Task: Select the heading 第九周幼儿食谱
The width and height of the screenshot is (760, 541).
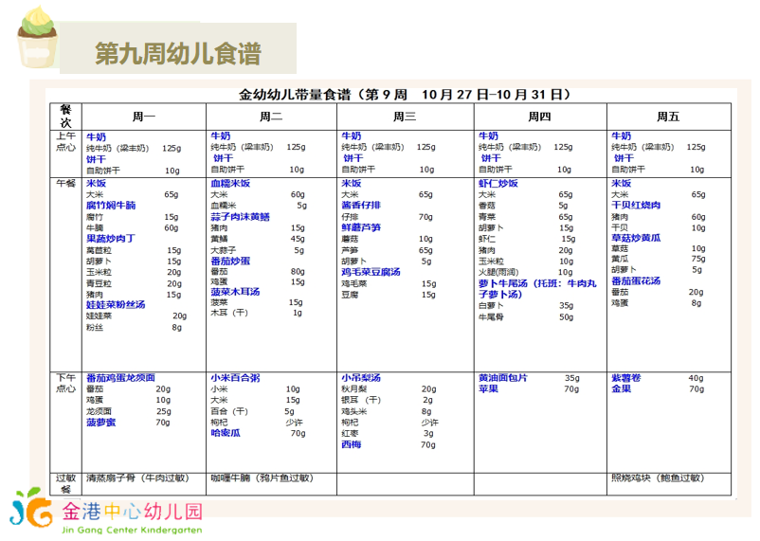Action: click(178, 53)
